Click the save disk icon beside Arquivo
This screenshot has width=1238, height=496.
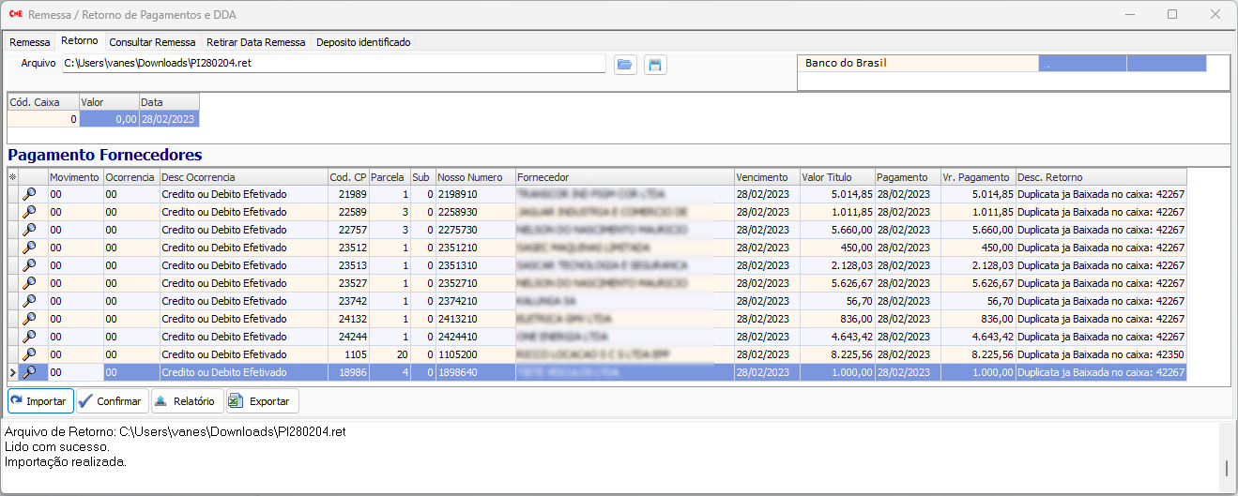[x=655, y=65]
